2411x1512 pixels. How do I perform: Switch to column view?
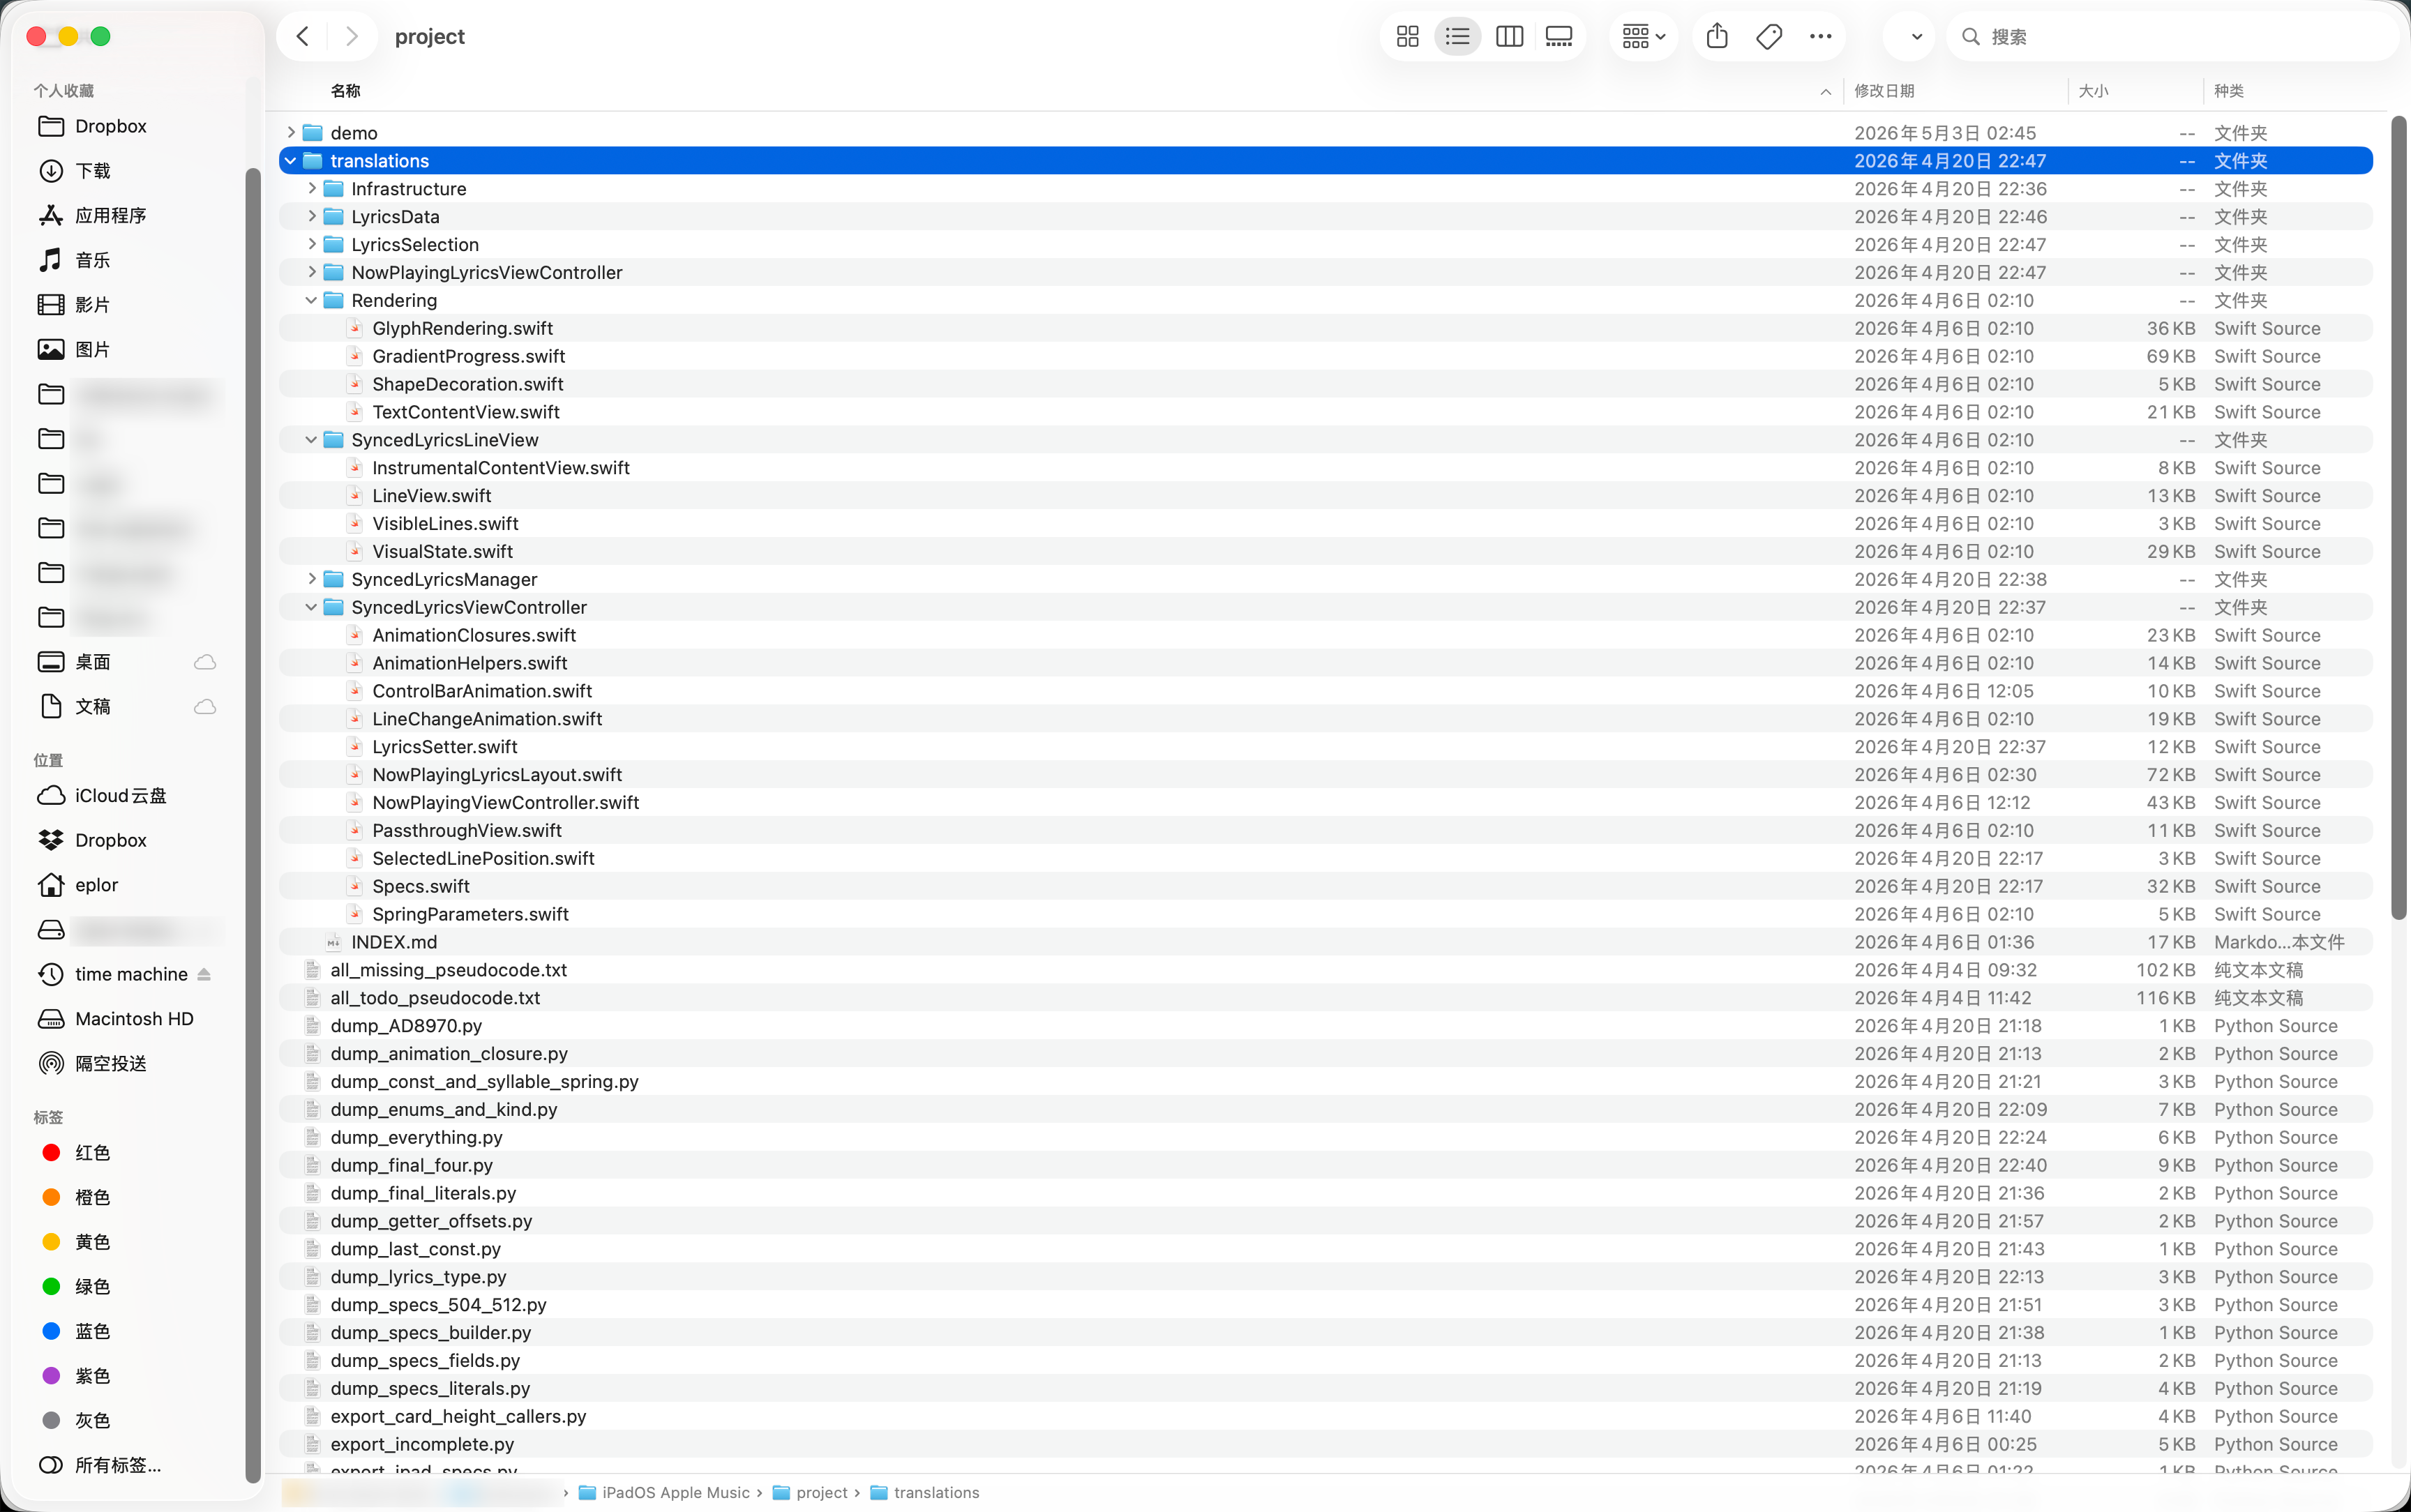[x=1509, y=37]
